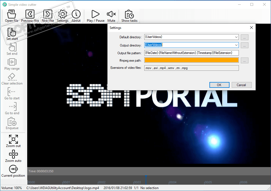The width and height of the screenshot is (271, 191).
Task: Expand the Output directory dropdown
Action: click(x=236, y=45)
